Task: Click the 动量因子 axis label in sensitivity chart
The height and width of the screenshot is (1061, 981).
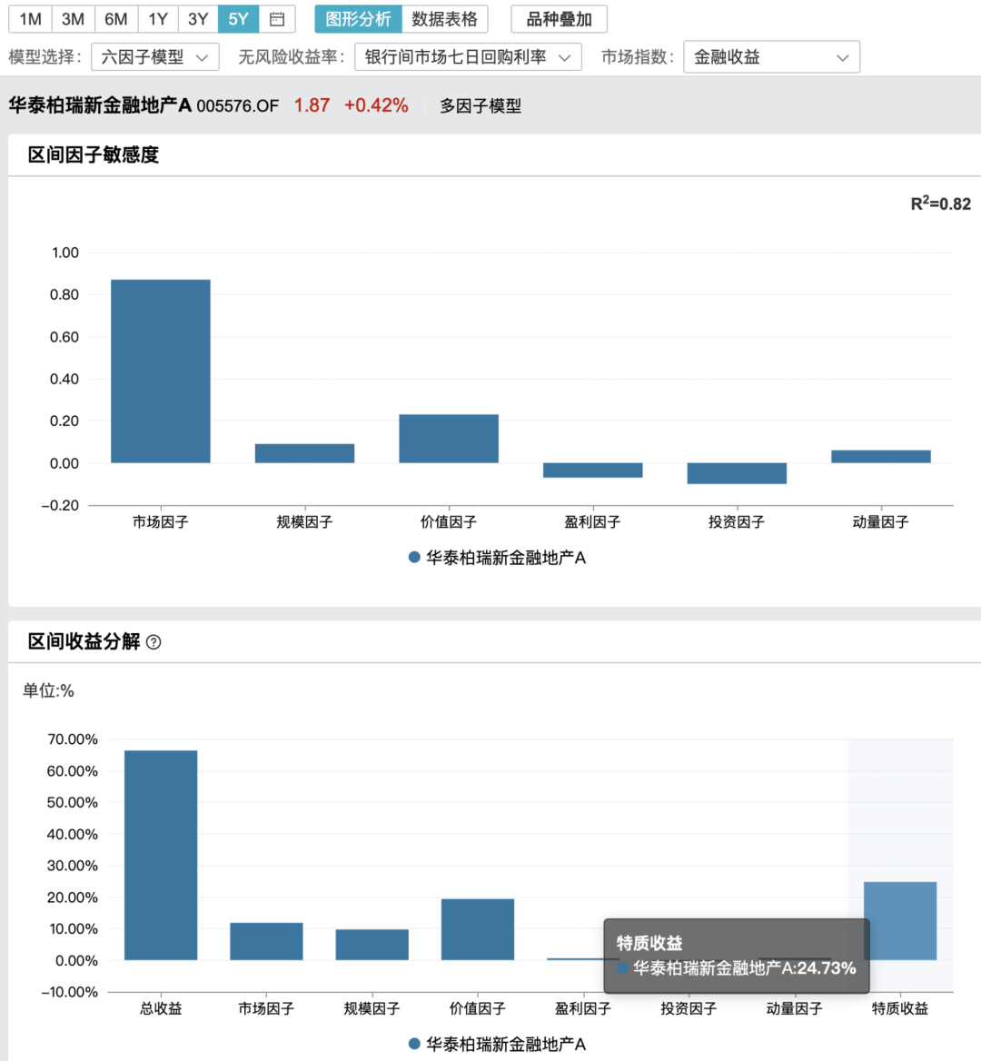Action: pyautogui.click(x=881, y=522)
